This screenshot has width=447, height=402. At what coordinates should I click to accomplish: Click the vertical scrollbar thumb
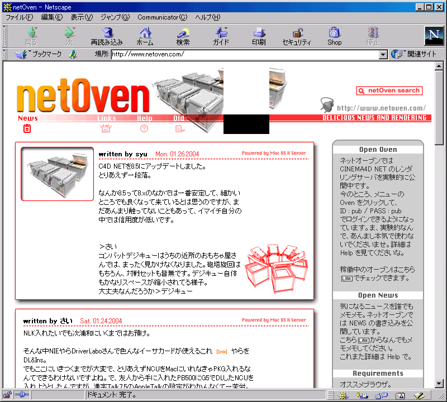[x=439, y=108]
